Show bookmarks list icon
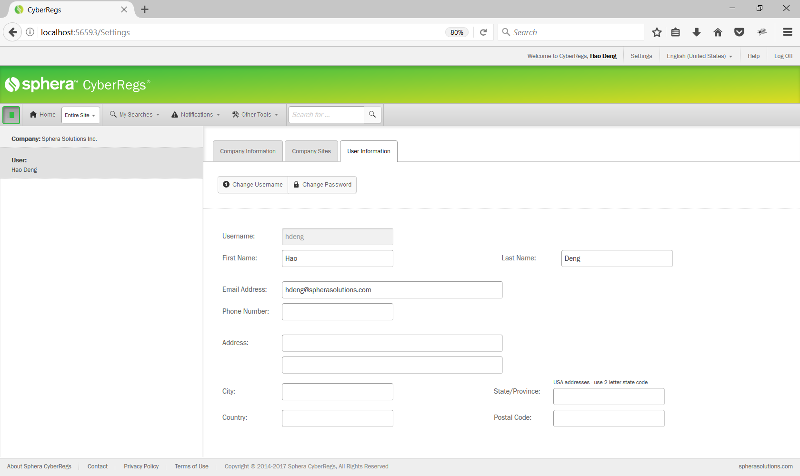Viewport: 800px width, 476px height. click(x=675, y=32)
